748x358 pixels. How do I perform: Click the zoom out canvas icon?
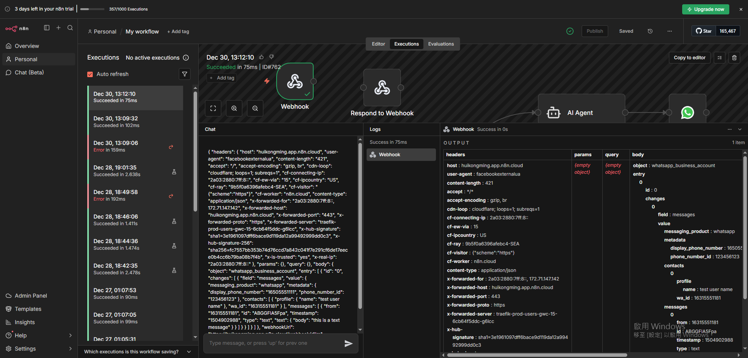(255, 108)
